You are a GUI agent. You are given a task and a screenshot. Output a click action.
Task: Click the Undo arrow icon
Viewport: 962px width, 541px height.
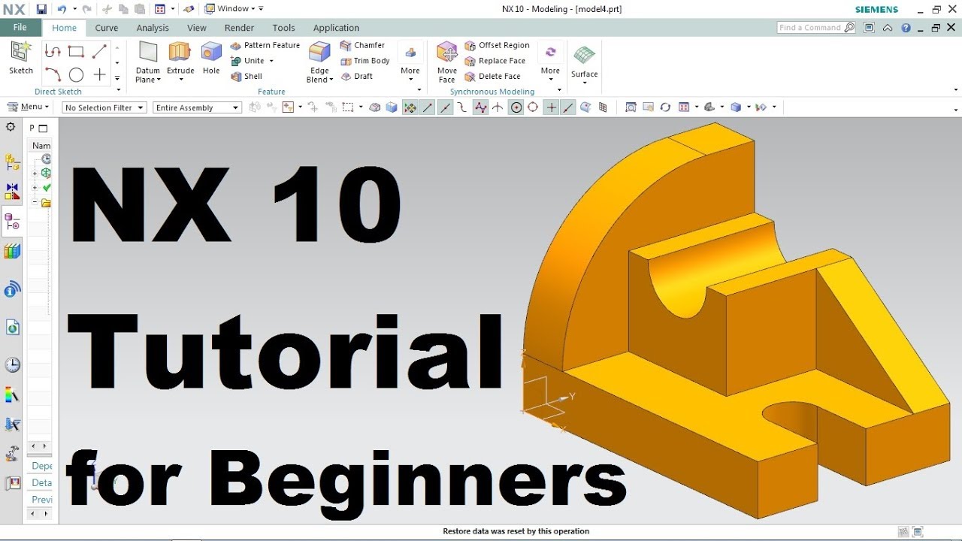62,9
